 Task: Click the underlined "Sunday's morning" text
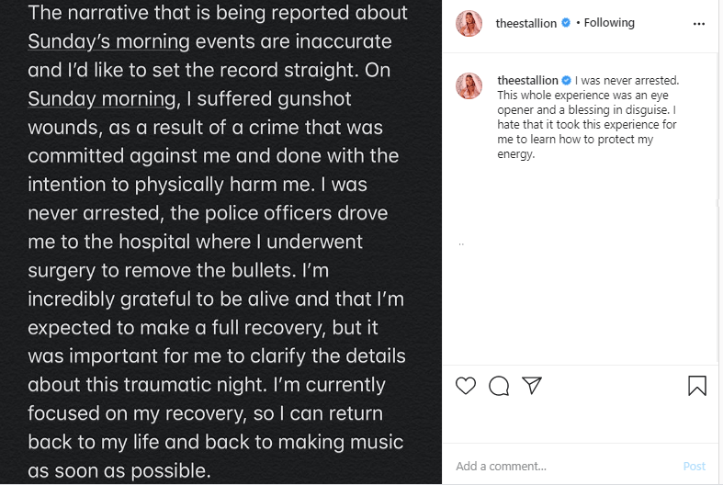tap(108, 41)
